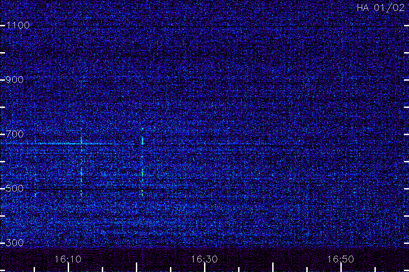Screen dimensions: 409x272
Task: Click the HA 01/02 label
Action: tap(380, 8)
